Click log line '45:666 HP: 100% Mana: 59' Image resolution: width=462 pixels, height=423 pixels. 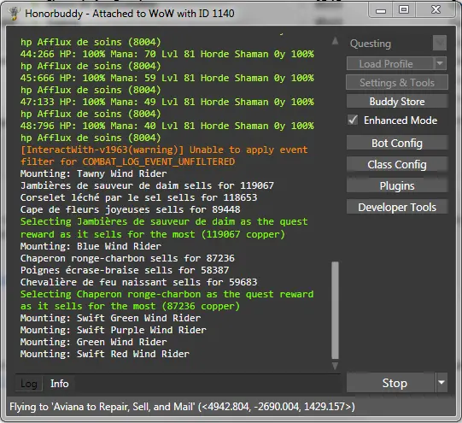tap(167, 78)
